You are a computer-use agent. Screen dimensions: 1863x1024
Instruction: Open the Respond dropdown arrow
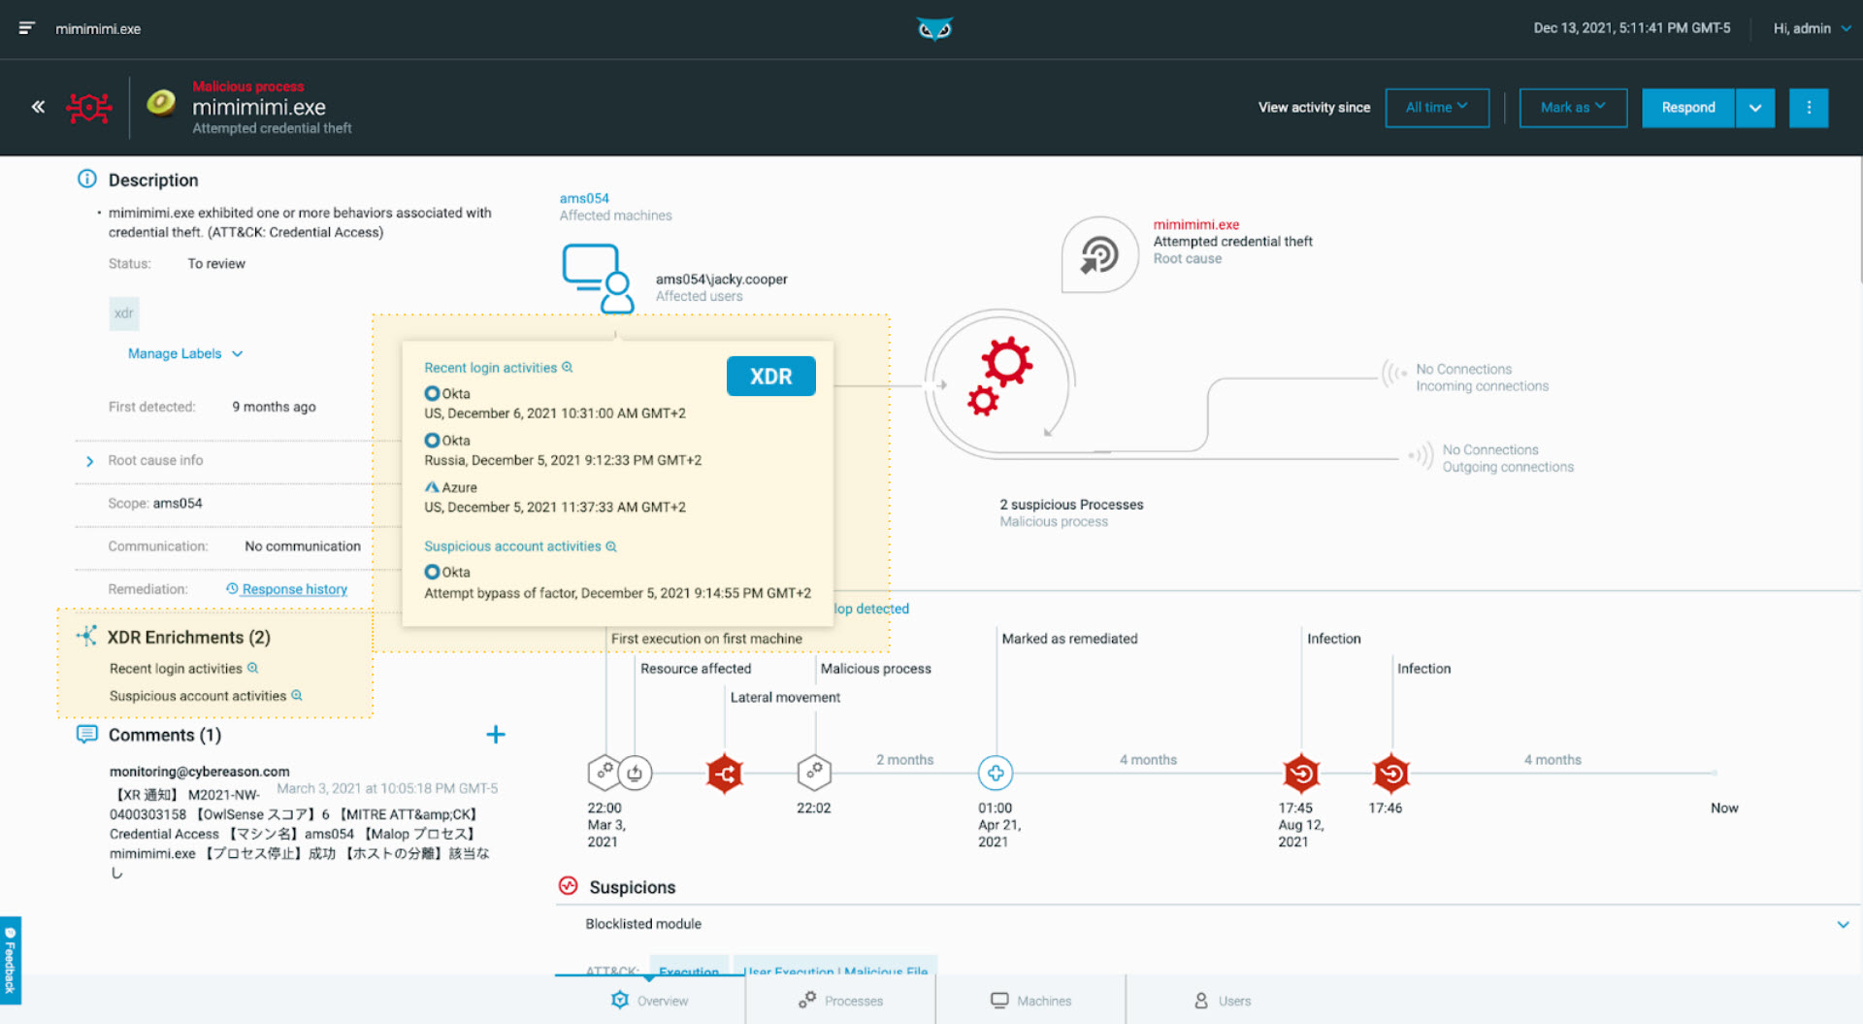(x=1755, y=108)
